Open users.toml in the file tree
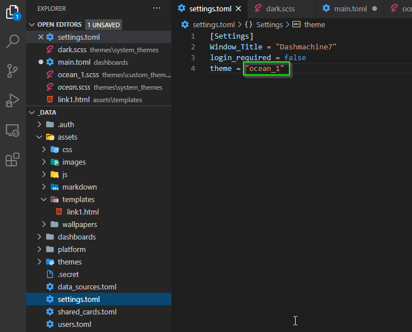Screen dimensions: 412x332 (99, 324)
